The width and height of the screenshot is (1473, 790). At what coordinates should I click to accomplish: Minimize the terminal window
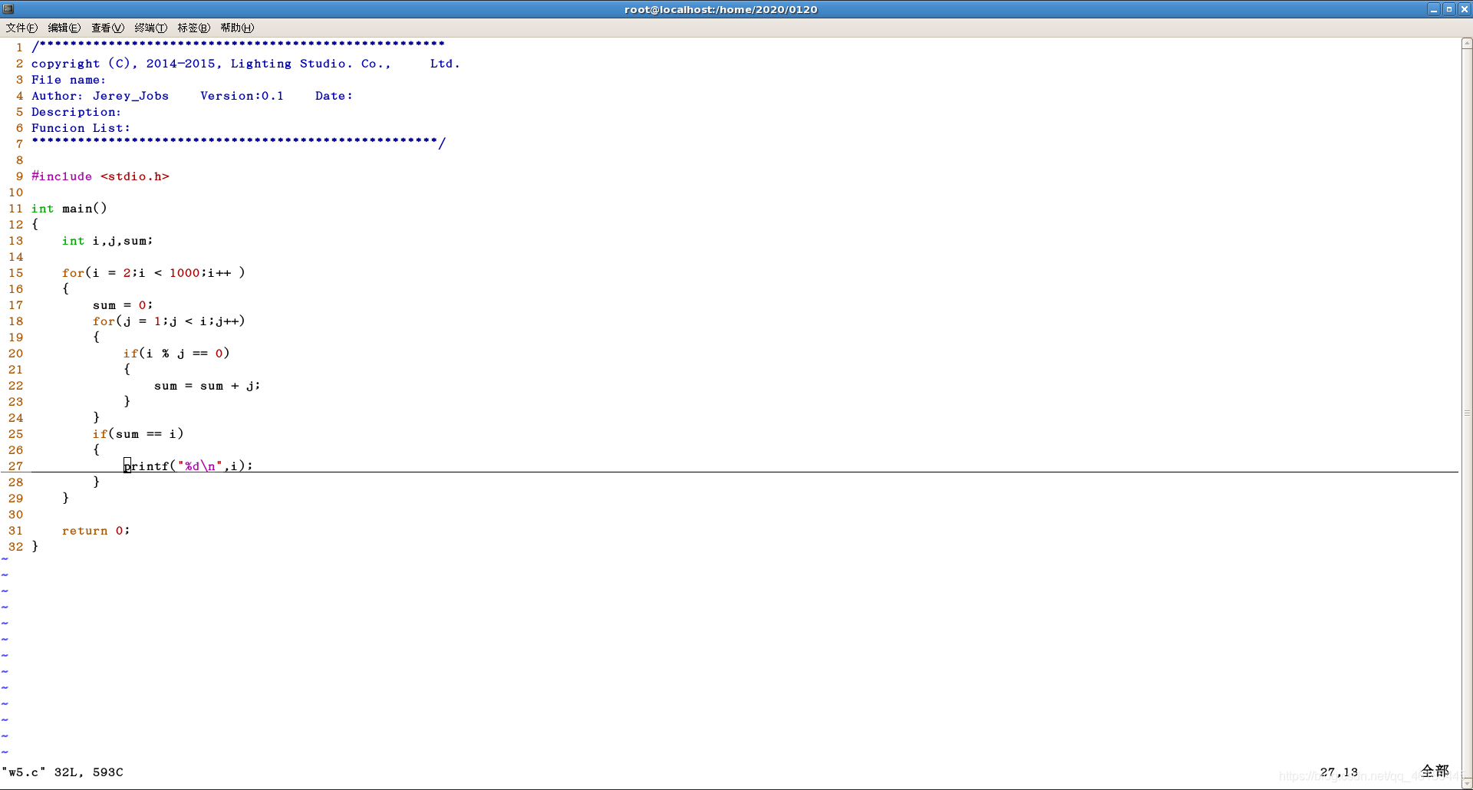coord(1434,9)
